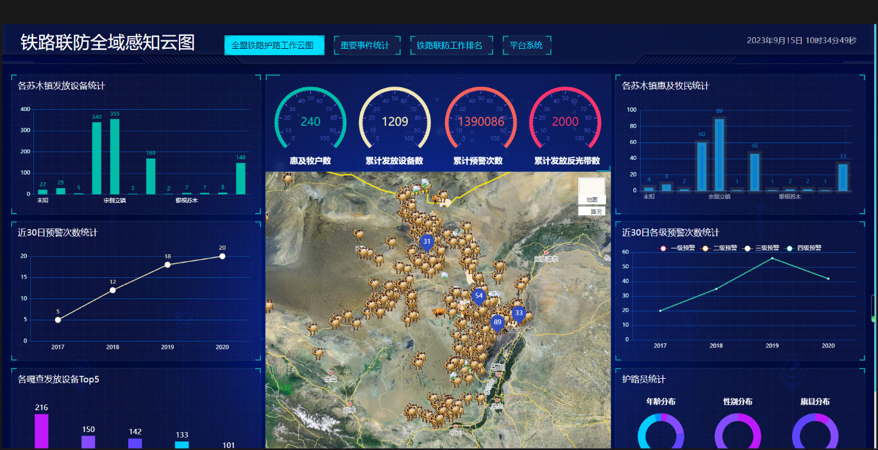
Task: Switch to the 重要事件统计 tab
Action: tap(364, 46)
